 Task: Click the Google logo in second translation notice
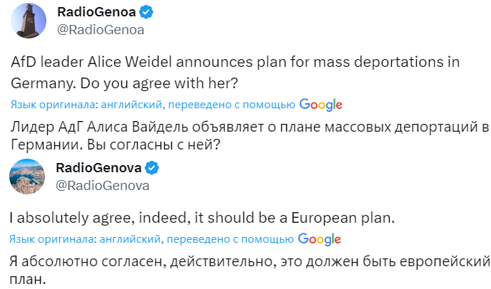[319, 240]
